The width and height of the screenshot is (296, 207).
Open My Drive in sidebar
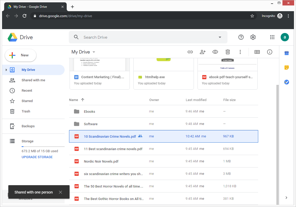click(x=33, y=70)
